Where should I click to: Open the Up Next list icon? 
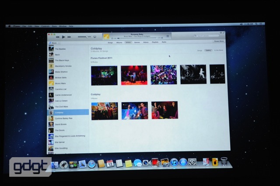168,36
